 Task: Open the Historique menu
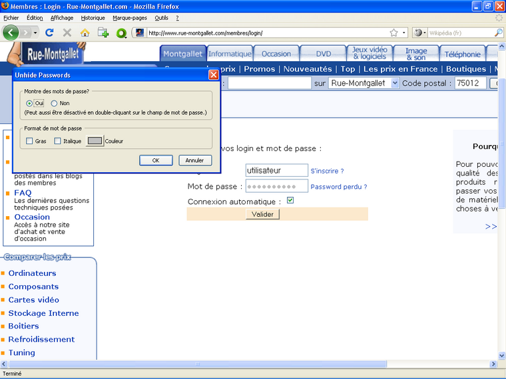(x=93, y=18)
